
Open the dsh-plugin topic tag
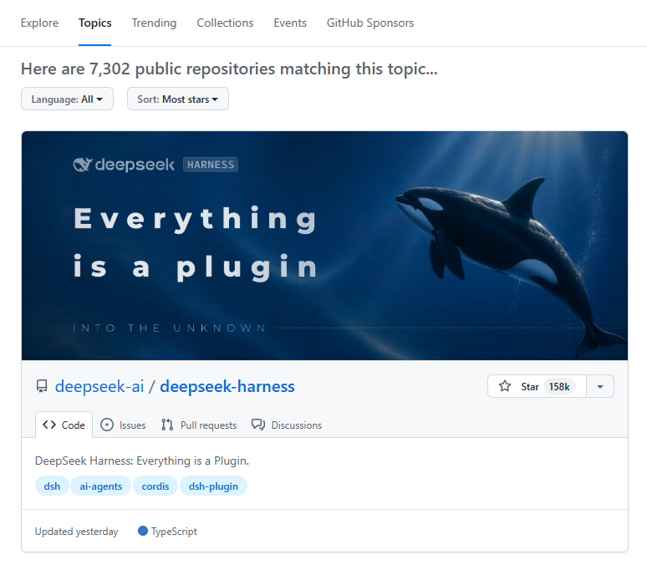point(213,486)
